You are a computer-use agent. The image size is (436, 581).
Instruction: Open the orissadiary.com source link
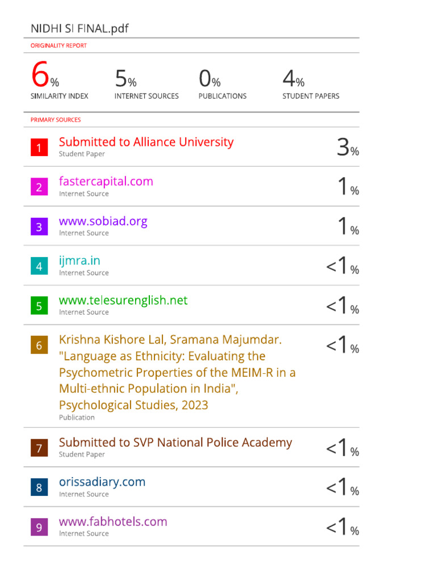click(102, 482)
